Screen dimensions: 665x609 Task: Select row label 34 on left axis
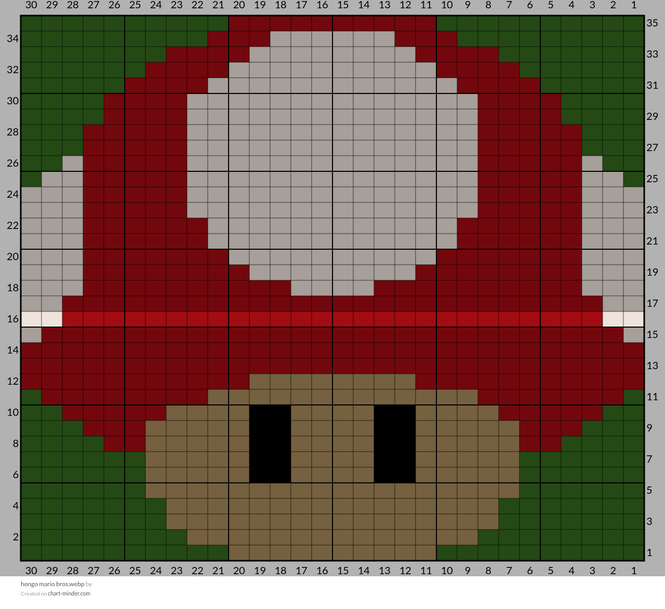[x=13, y=38]
